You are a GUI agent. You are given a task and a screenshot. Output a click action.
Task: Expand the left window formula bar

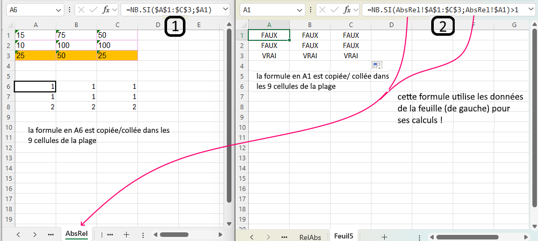coord(224,10)
